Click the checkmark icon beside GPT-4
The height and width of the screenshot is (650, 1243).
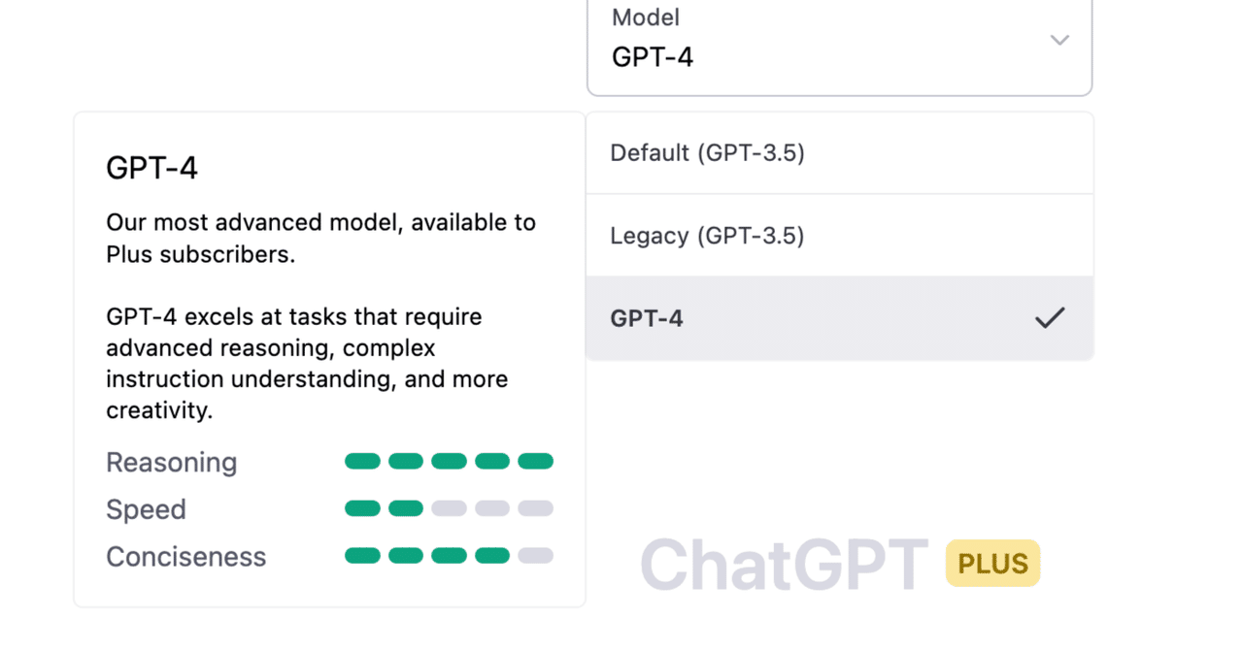(1050, 317)
